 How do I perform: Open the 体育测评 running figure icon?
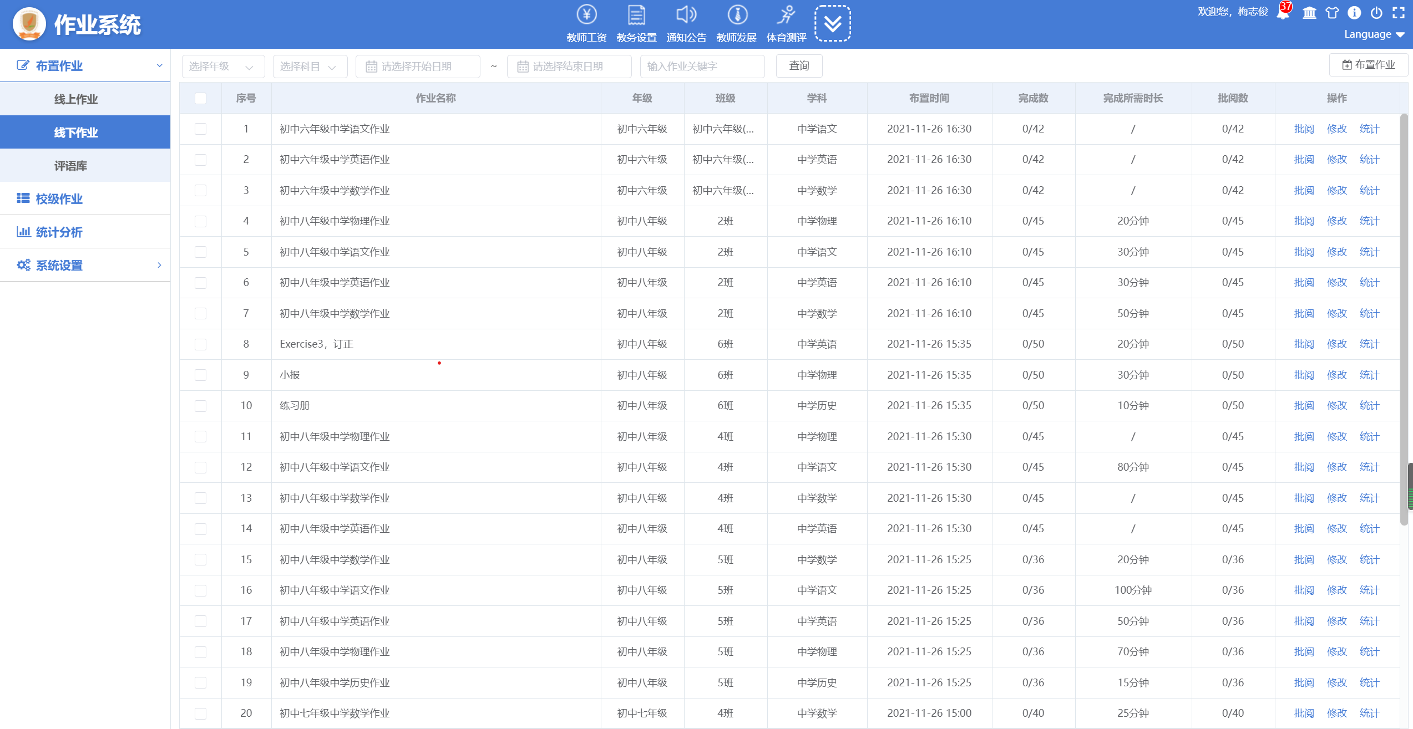point(786,16)
